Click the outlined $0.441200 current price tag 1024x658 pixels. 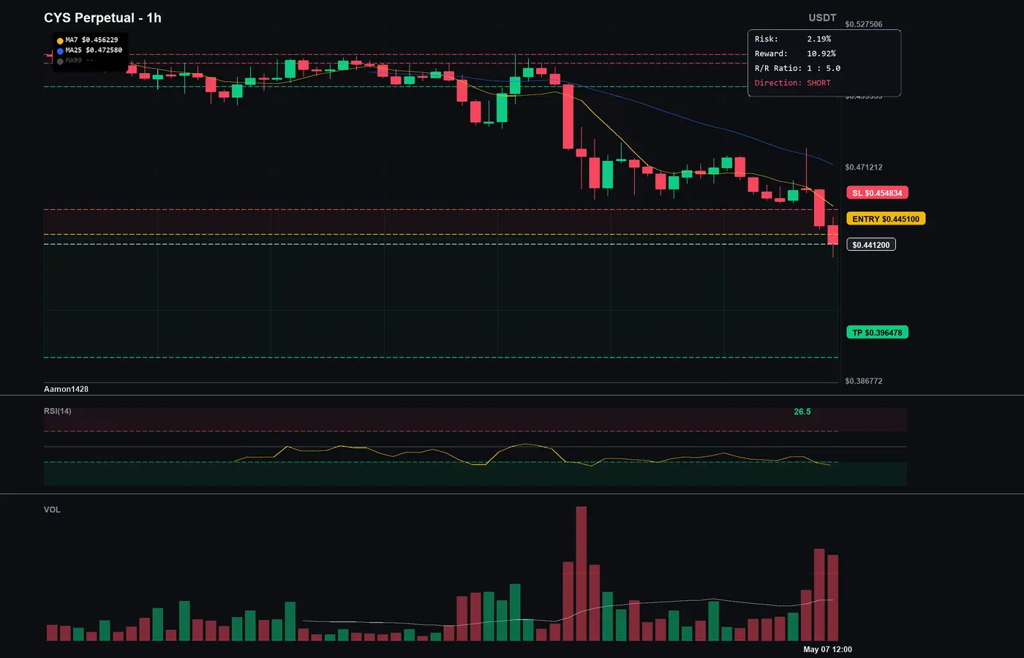click(x=871, y=245)
